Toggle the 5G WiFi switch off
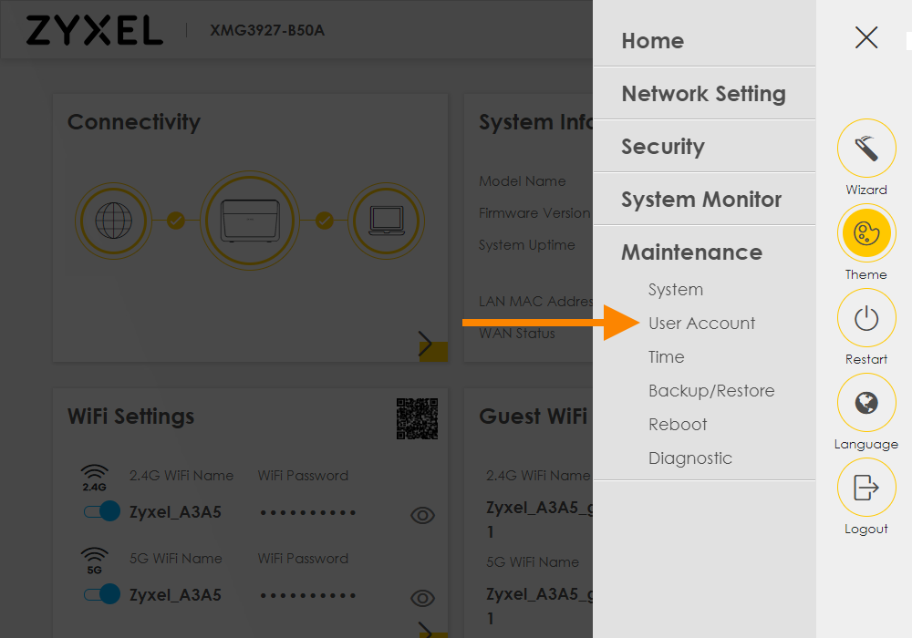This screenshot has height=638, width=912. tap(101, 594)
